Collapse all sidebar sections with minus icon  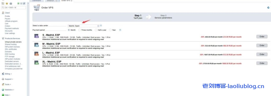tap(21, 3)
